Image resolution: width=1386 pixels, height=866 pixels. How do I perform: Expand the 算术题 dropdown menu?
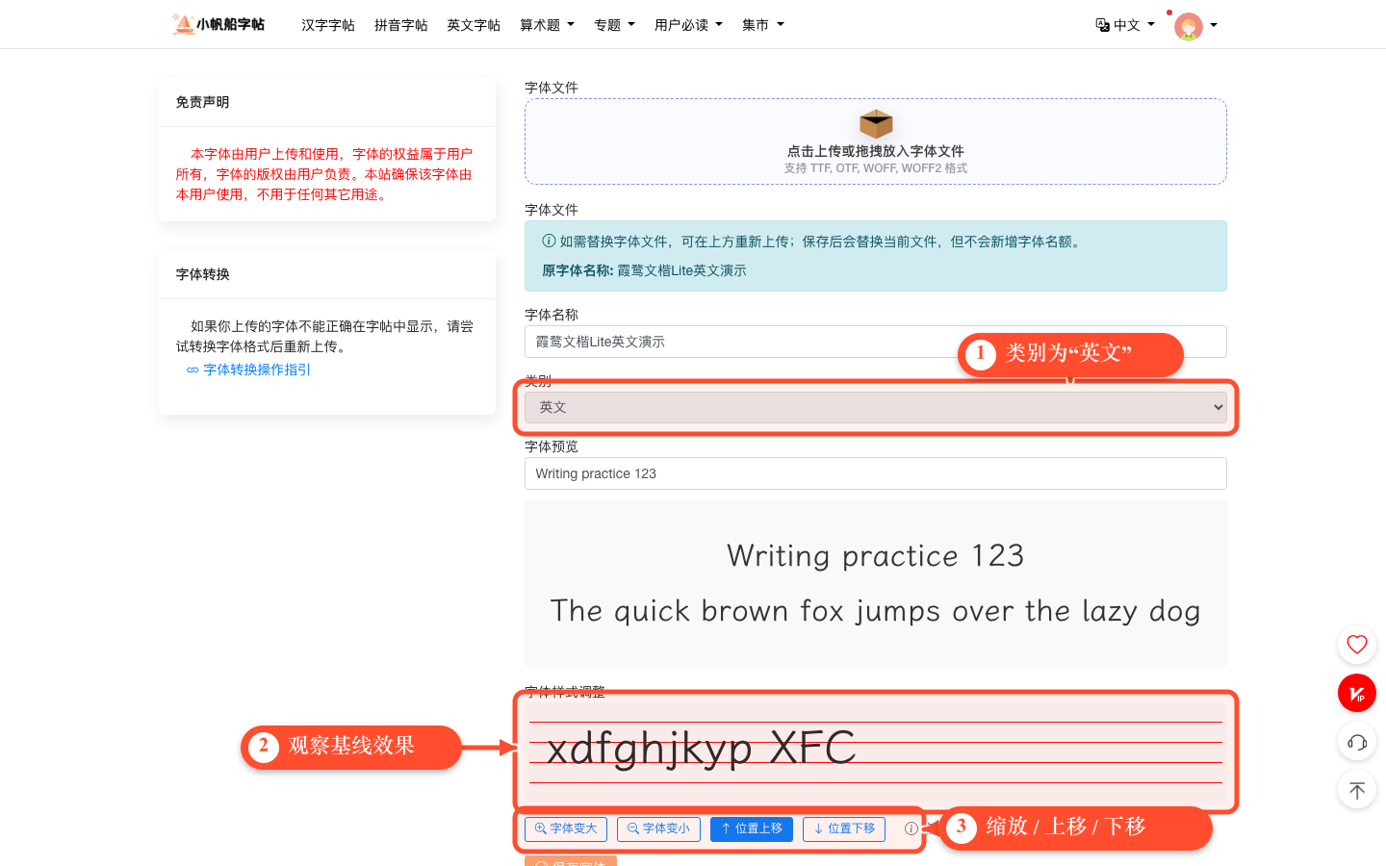[547, 25]
